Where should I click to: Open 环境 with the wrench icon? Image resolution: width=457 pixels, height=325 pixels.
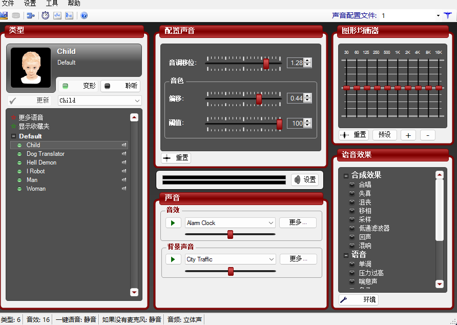(x=359, y=299)
